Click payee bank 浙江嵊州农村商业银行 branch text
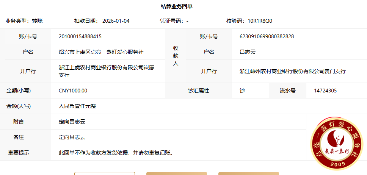This screenshot has width=367, height=175. point(292,71)
